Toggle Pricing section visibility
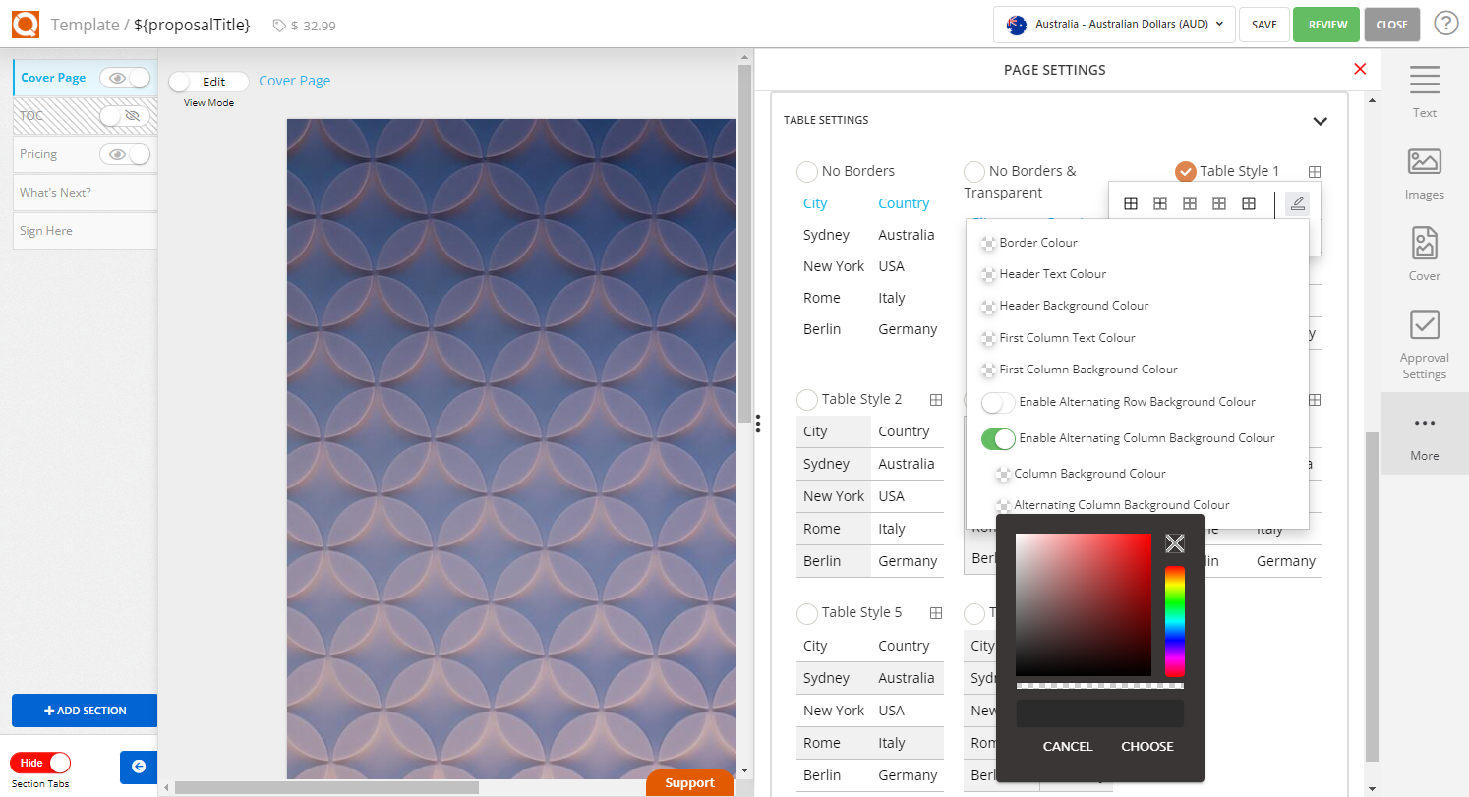The width and height of the screenshot is (1469, 797). pos(125,154)
